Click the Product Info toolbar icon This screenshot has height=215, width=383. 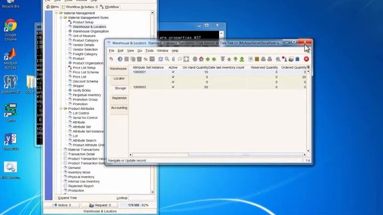tap(297, 59)
